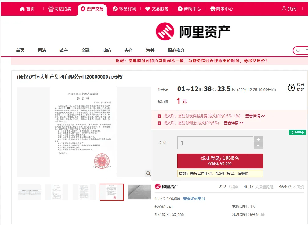Click the 2024-12-25 10:00开拍 start time
308x225 pixels.
click(256, 90)
